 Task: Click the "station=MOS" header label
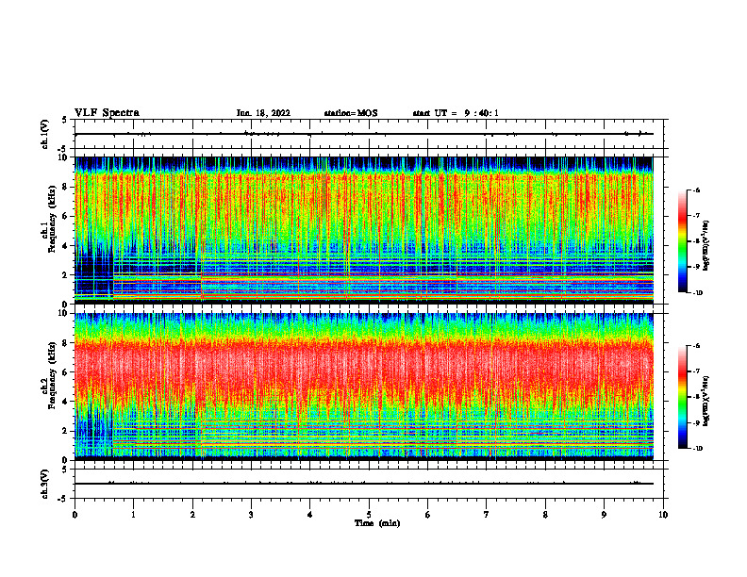tap(351, 113)
